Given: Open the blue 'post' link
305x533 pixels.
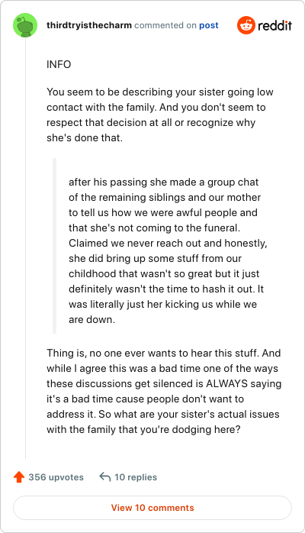Looking at the screenshot, I should coord(209,25).
